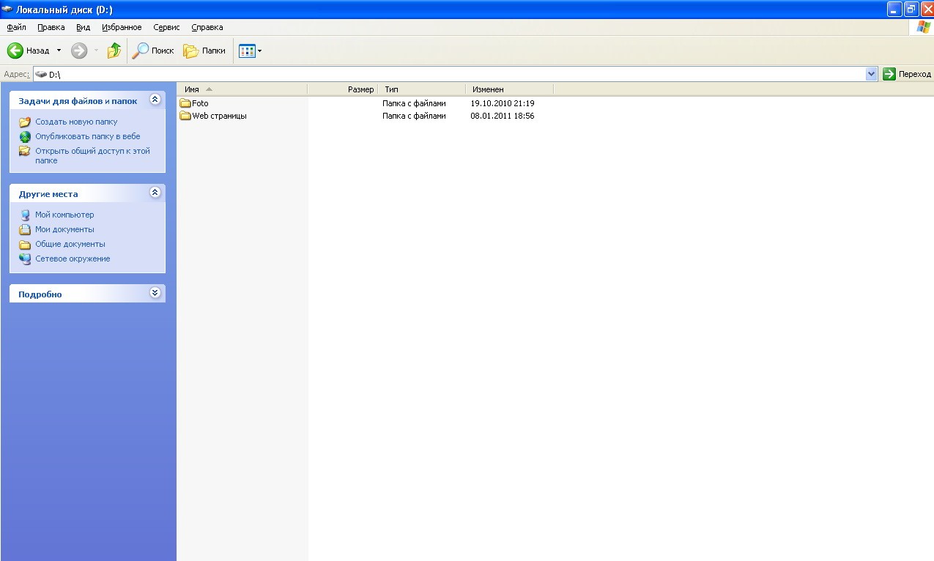Click Опубликовать папку в вебе link

[x=87, y=136]
